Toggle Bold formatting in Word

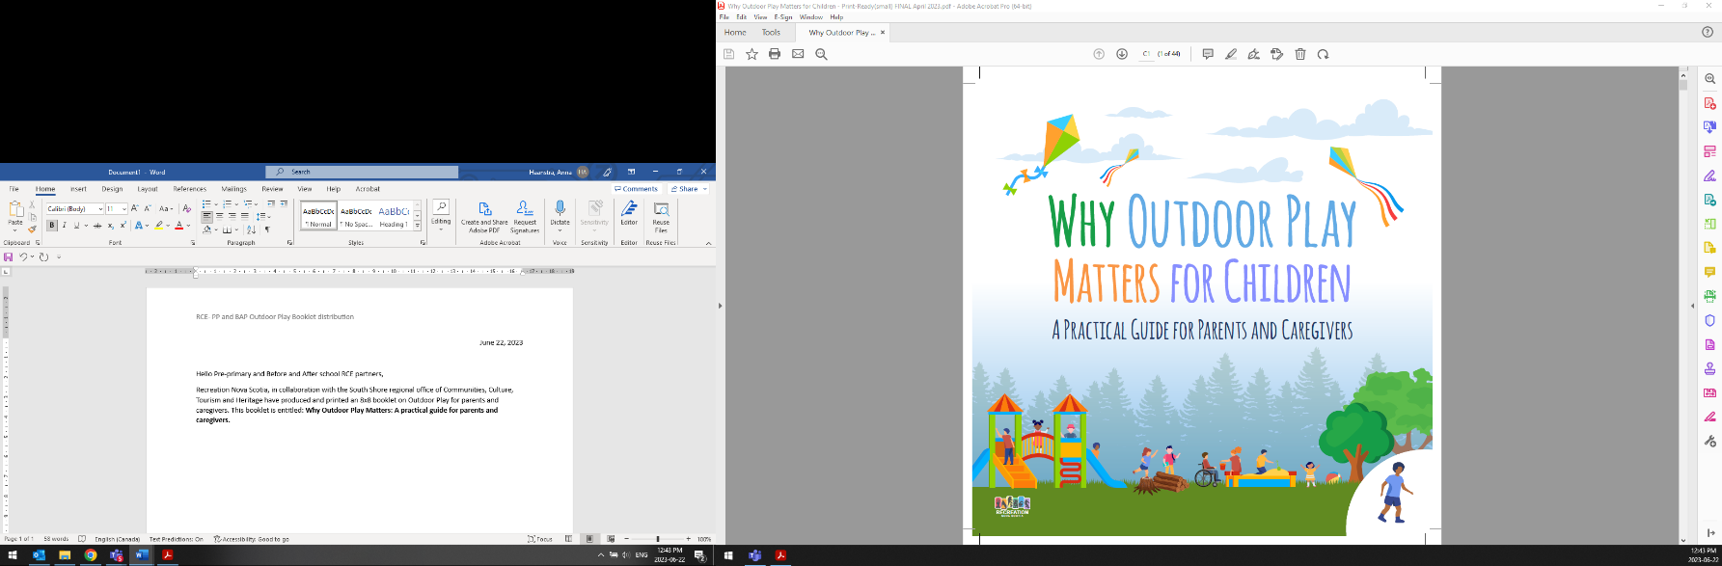(x=52, y=226)
